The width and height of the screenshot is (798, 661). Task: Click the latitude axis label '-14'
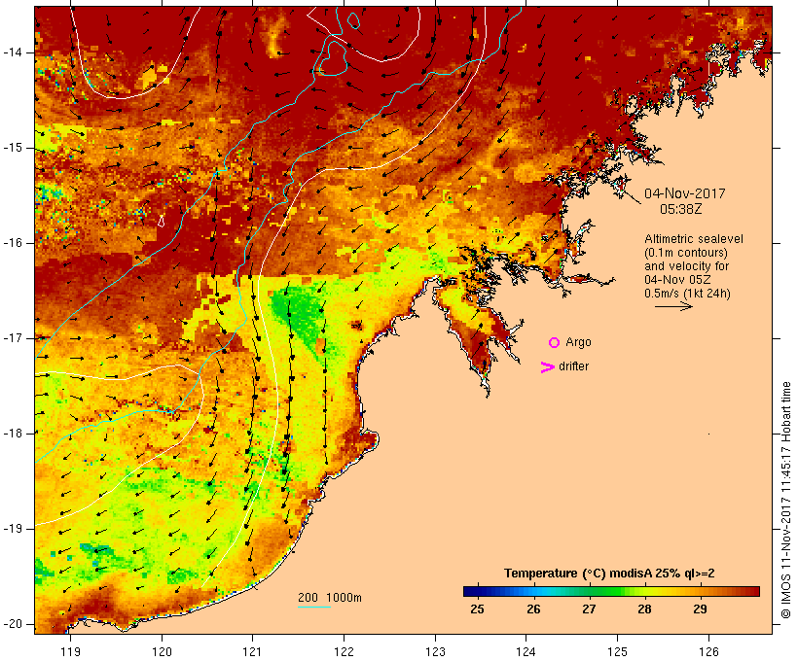(13, 52)
